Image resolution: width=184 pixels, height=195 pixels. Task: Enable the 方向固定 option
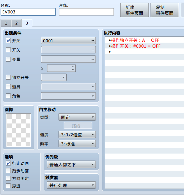(x=8, y=178)
